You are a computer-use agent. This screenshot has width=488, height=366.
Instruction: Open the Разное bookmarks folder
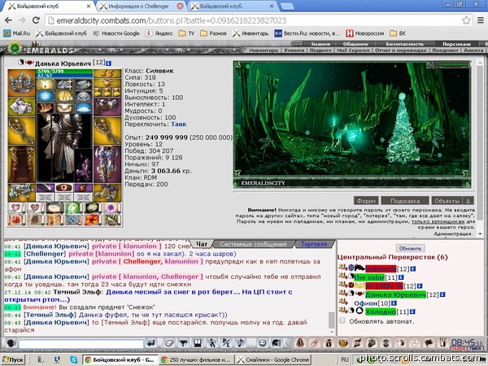click(x=213, y=33)
